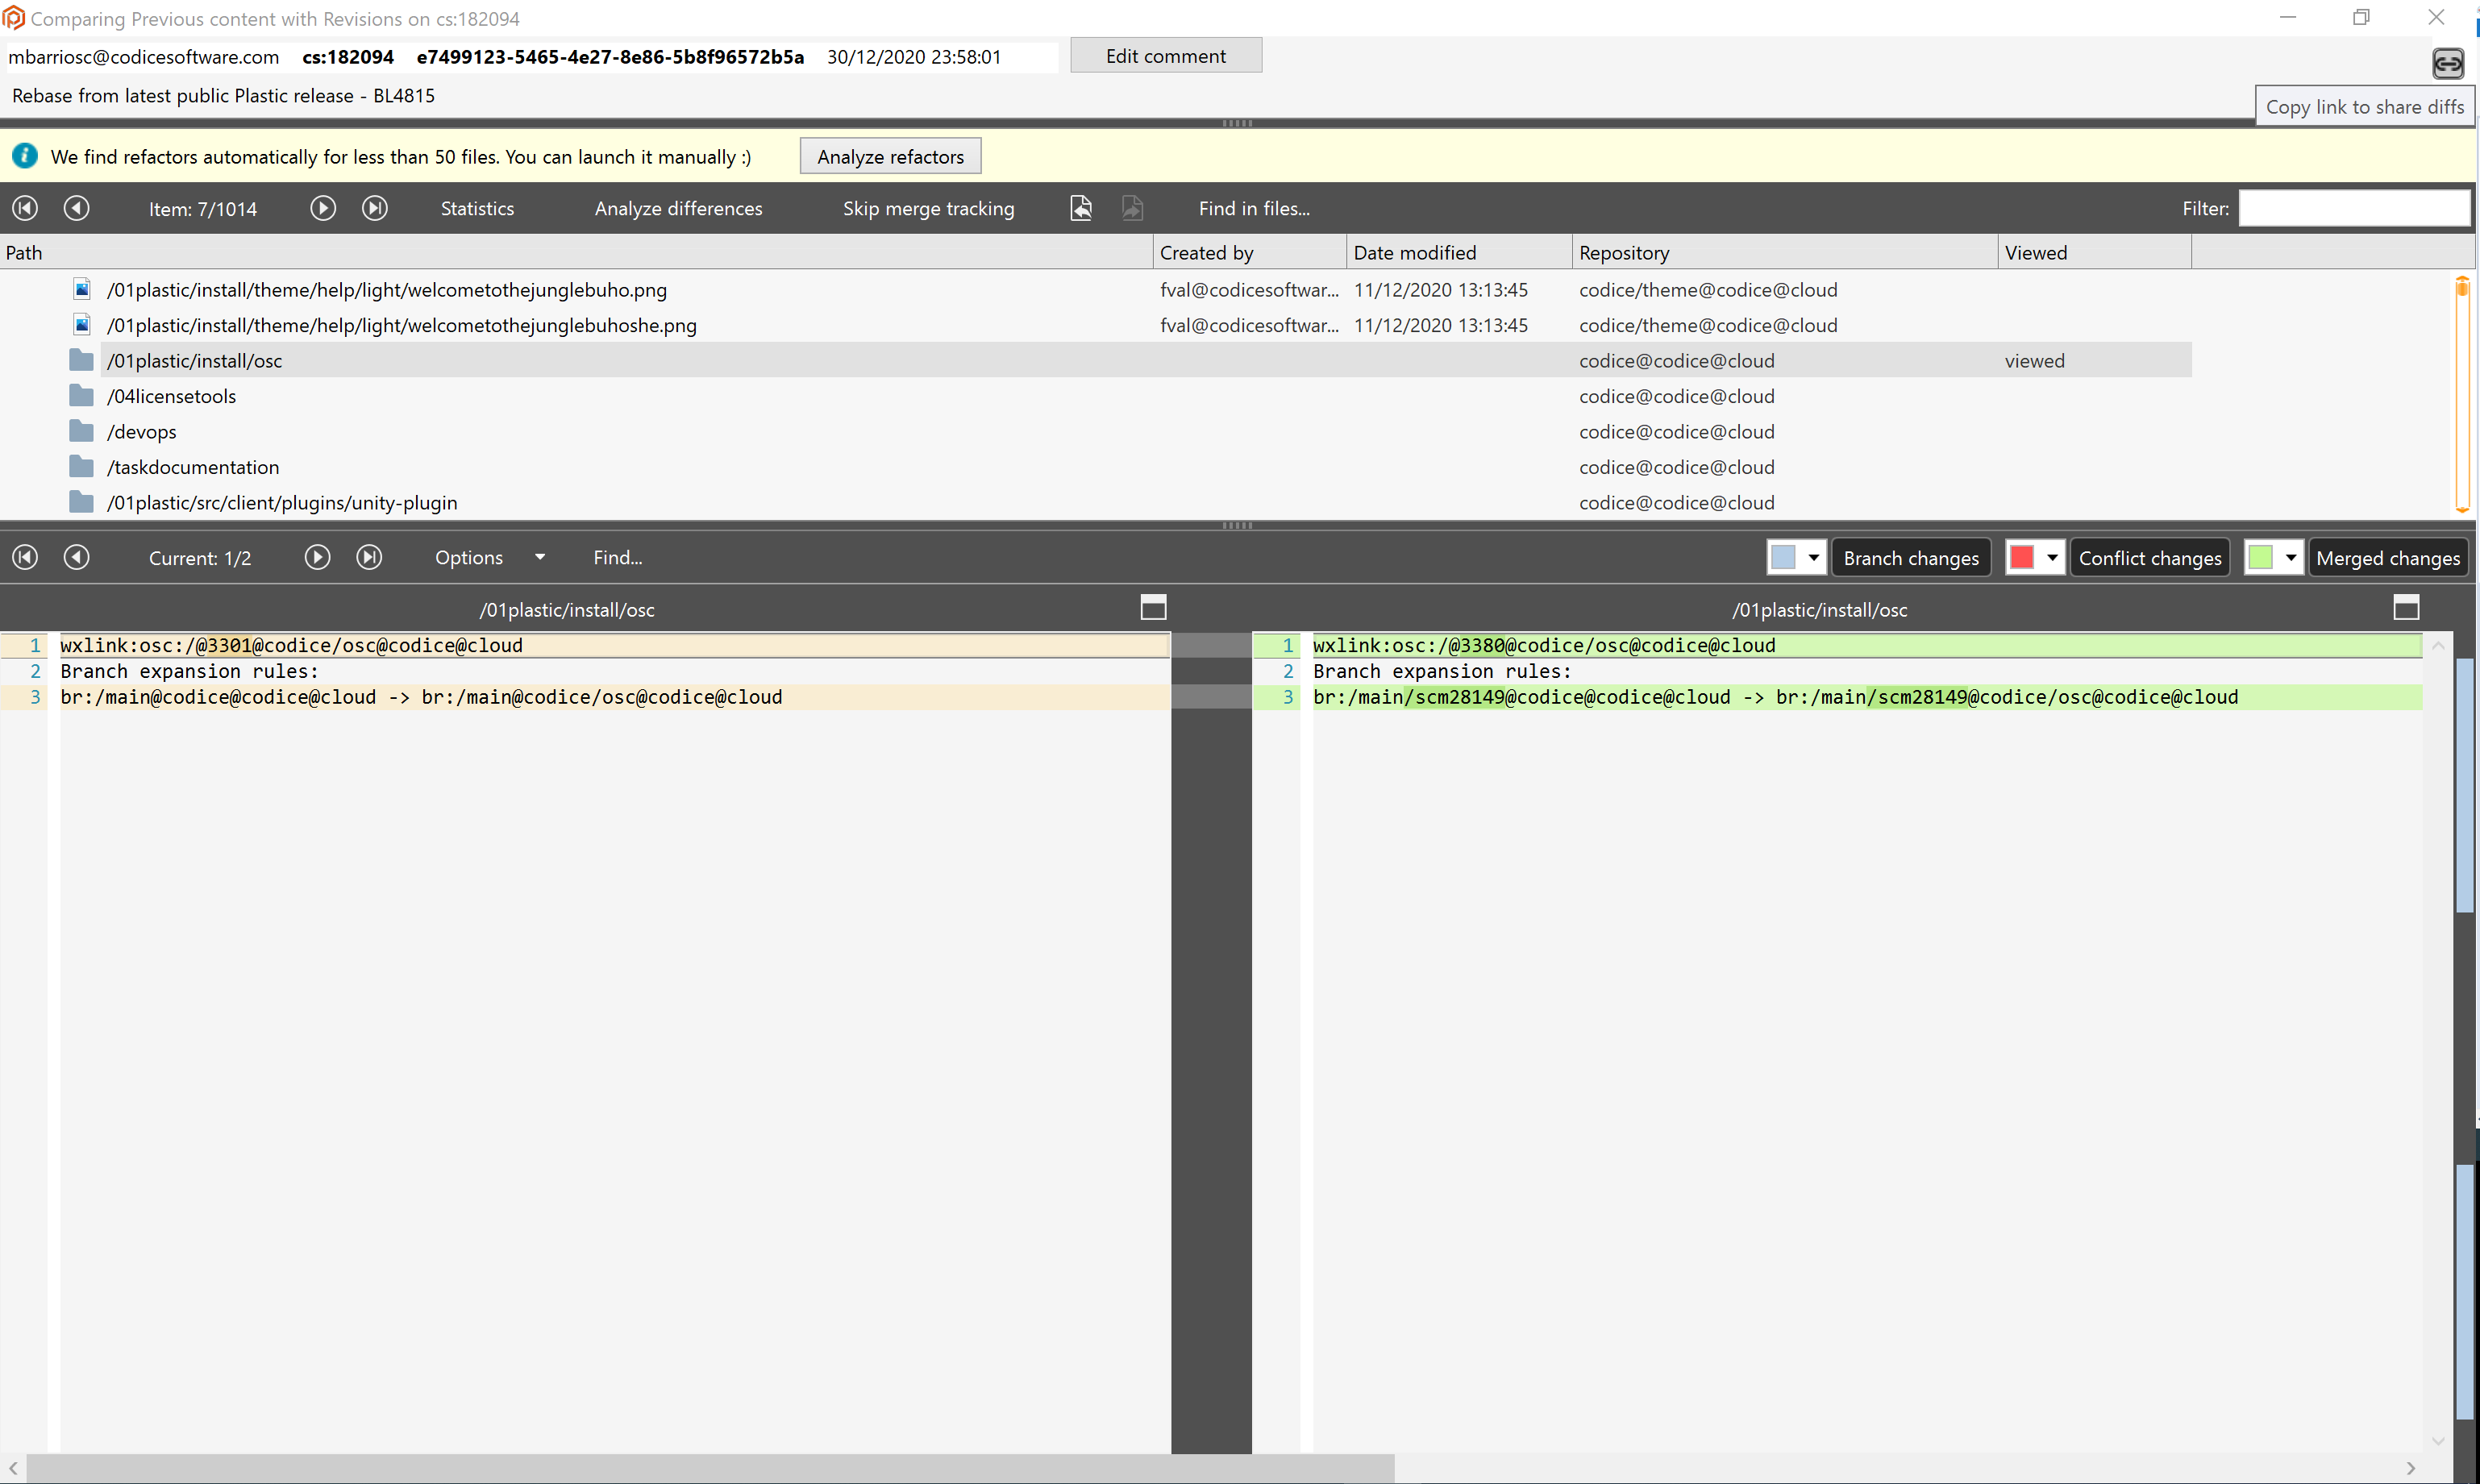Launch Analyze refactors
This screenshot has width=2480, height=1484.
[x=889, y=156]
